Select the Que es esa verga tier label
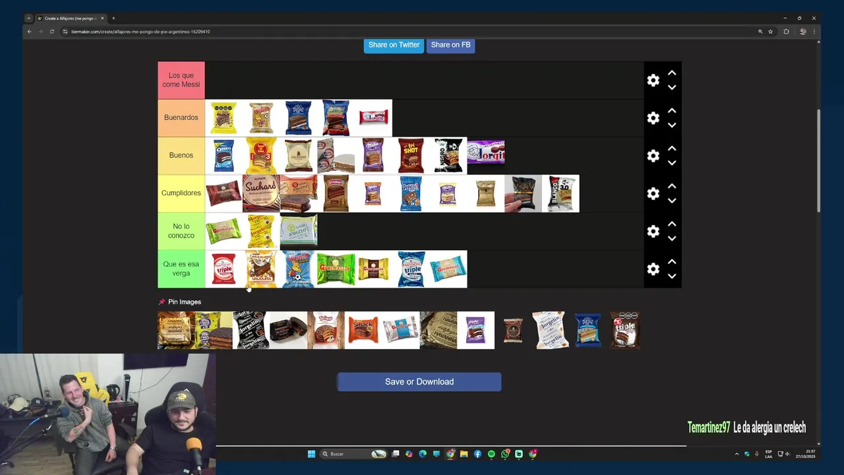Image resolution: width=844 pixels, height=475 pixels. coord(181,269)
